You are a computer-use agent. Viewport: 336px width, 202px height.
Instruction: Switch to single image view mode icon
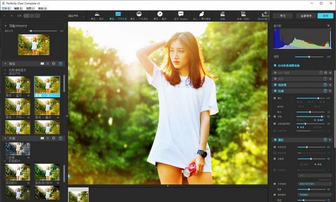pyautogui.click(x=26, y=16)
